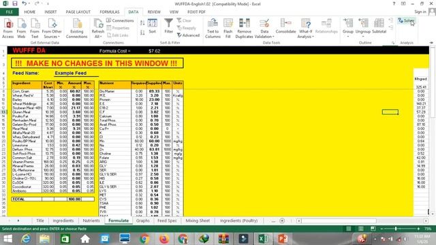Collapse the ribbon
This screenshot has height=245, width=436.
click(x=431, y=43)
